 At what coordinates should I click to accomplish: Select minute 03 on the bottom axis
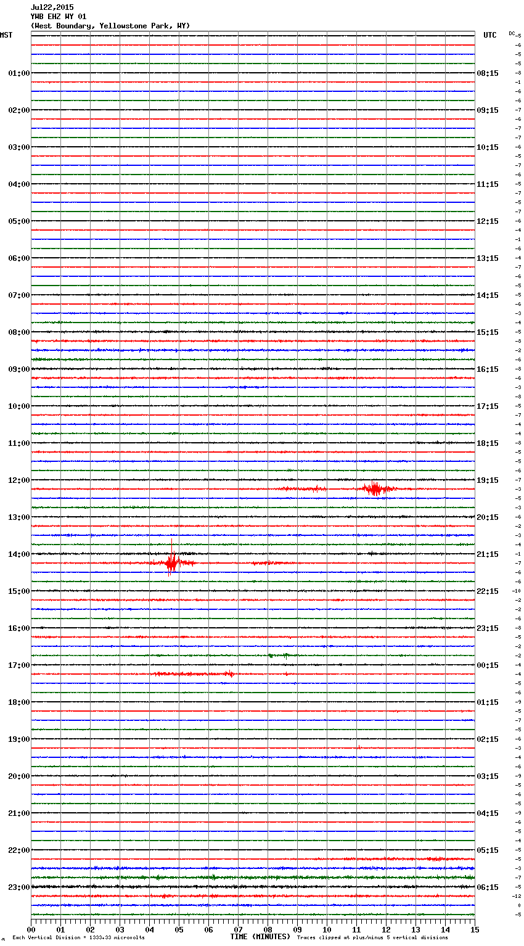[x=120, y=930]
